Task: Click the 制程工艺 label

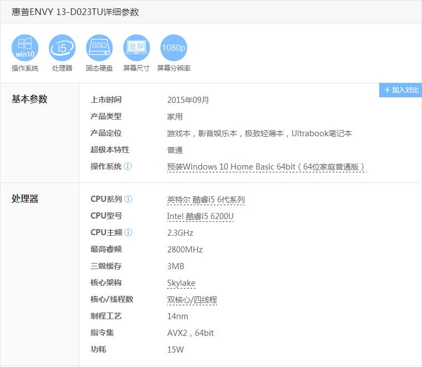Action: [106, 316]
